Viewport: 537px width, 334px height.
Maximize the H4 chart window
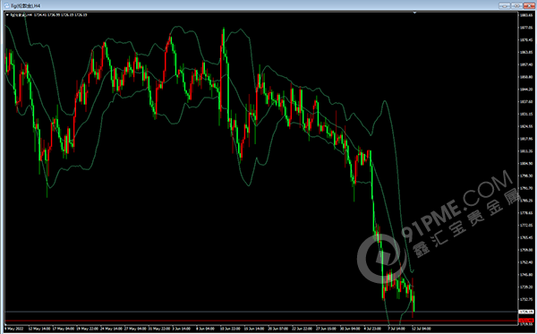coord(516,5)
